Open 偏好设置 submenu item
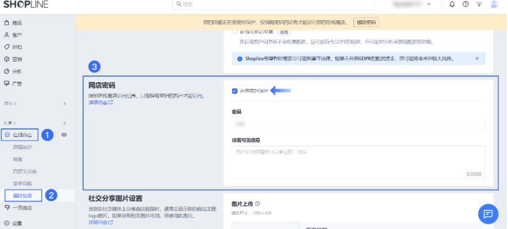 pyautogui.click(x=23, y=196)
